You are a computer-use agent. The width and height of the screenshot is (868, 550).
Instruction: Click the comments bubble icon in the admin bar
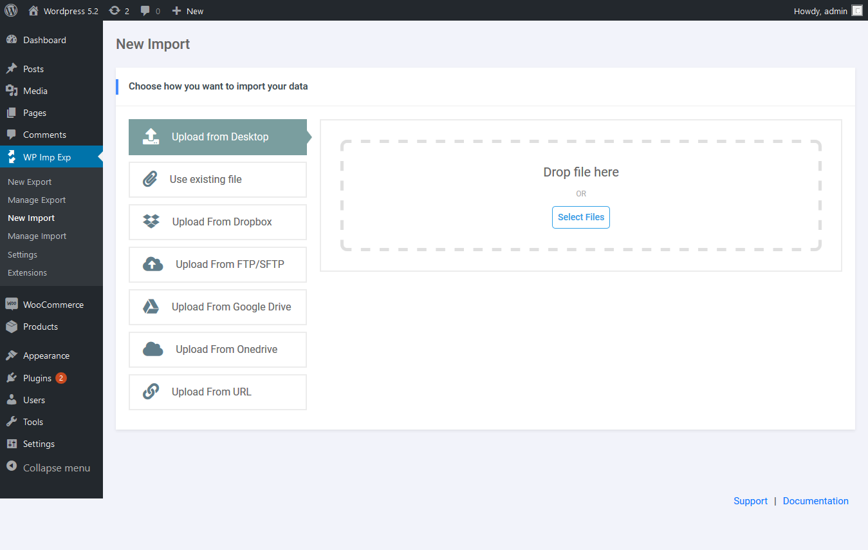pos(145,10)
